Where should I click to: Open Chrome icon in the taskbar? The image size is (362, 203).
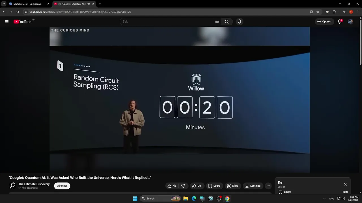227,198
